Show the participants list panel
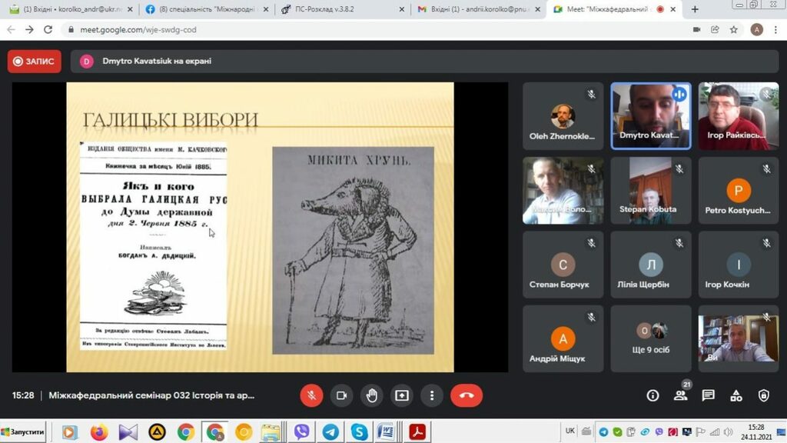Image resolution: width=787 pixels, height=443 pixels. pos(680,395)
